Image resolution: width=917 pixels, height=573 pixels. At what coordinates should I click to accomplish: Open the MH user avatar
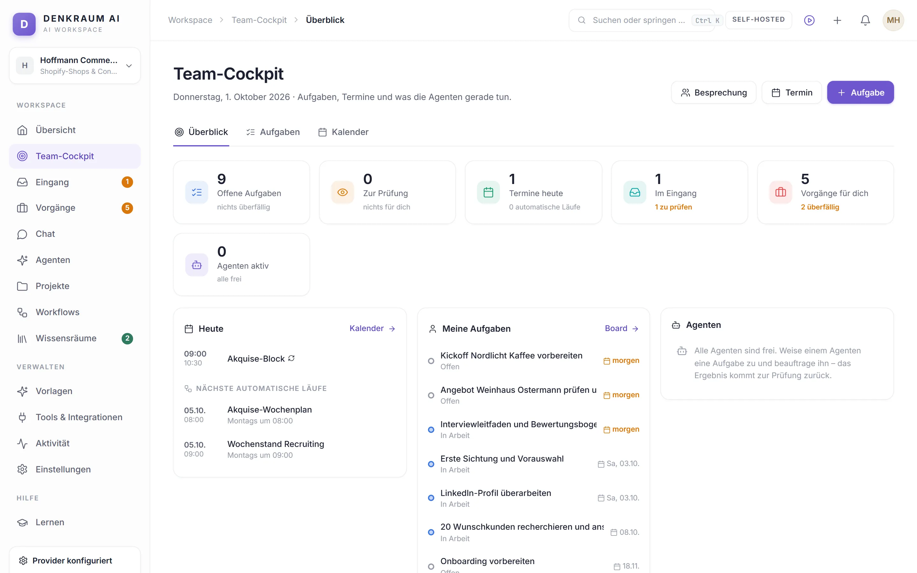click(893, 20)
